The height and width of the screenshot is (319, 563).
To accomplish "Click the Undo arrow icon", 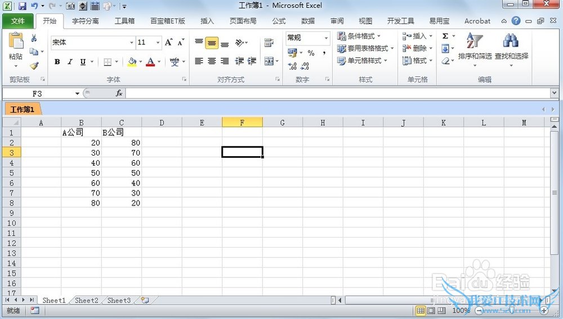I will (x=34, y=6).
